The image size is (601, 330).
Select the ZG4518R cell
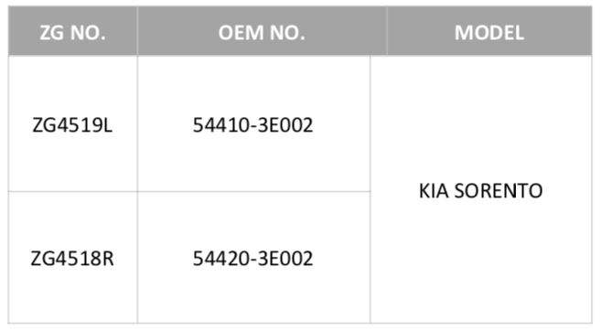point(73,257)
